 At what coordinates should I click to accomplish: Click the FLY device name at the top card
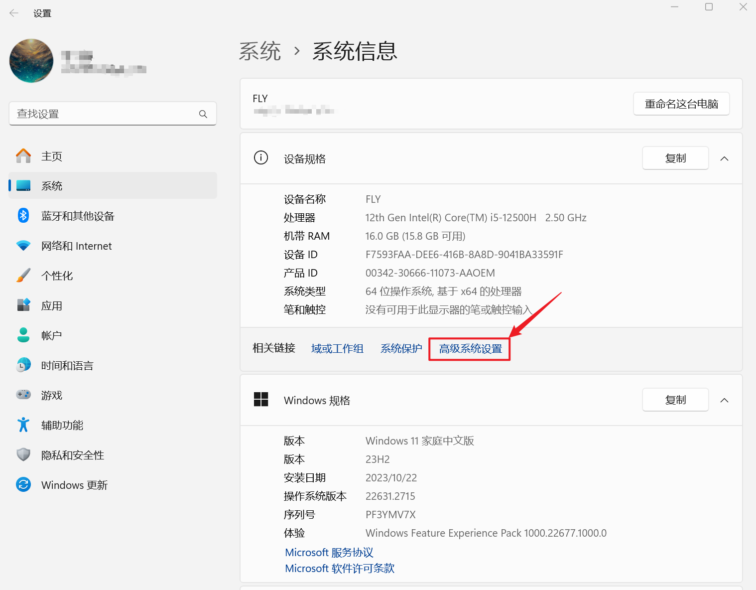pyautogui.click(x=260, y=98)
